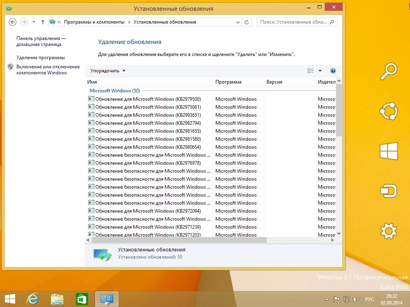
Task: Click the address bar breadcrumb chevron «
Action: click(59, 22)
